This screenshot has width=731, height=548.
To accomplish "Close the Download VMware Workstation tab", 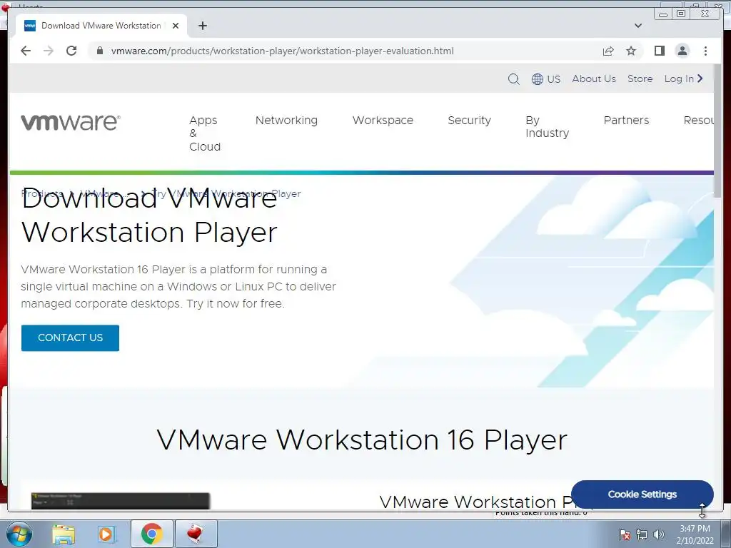I will click(x=176, y=26).
